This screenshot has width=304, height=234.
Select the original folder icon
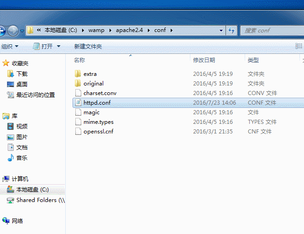tap(78, 83)
